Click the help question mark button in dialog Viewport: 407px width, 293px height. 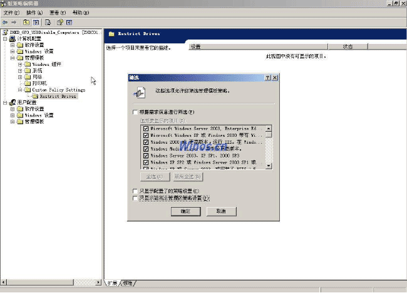(x=268, y=77)
